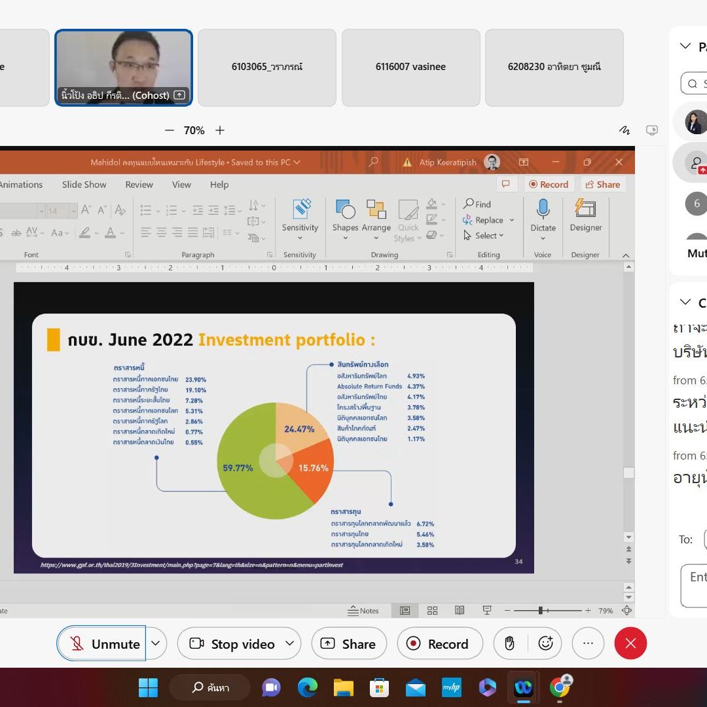707x707 pixels.
Task: Click the Arrange tool icon
Action: point(376,210)
